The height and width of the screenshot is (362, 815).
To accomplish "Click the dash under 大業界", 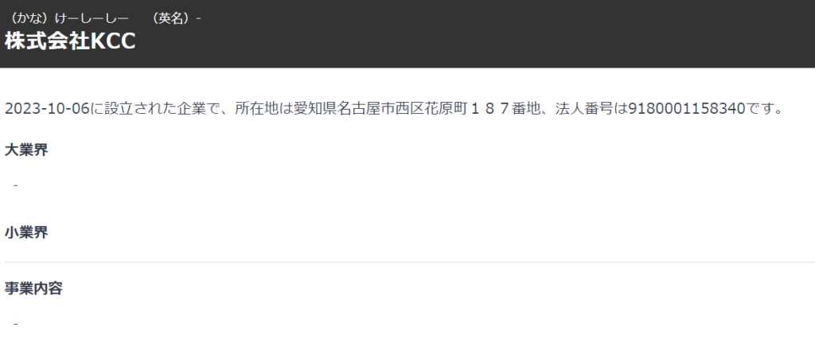I will coord(16,185).
